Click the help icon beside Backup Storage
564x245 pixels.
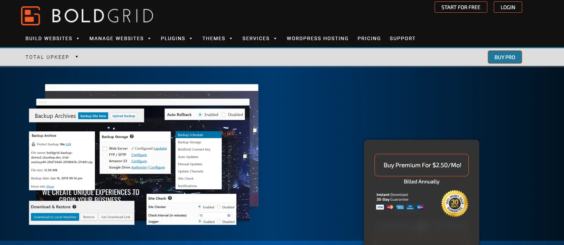[x=132, y=137]
